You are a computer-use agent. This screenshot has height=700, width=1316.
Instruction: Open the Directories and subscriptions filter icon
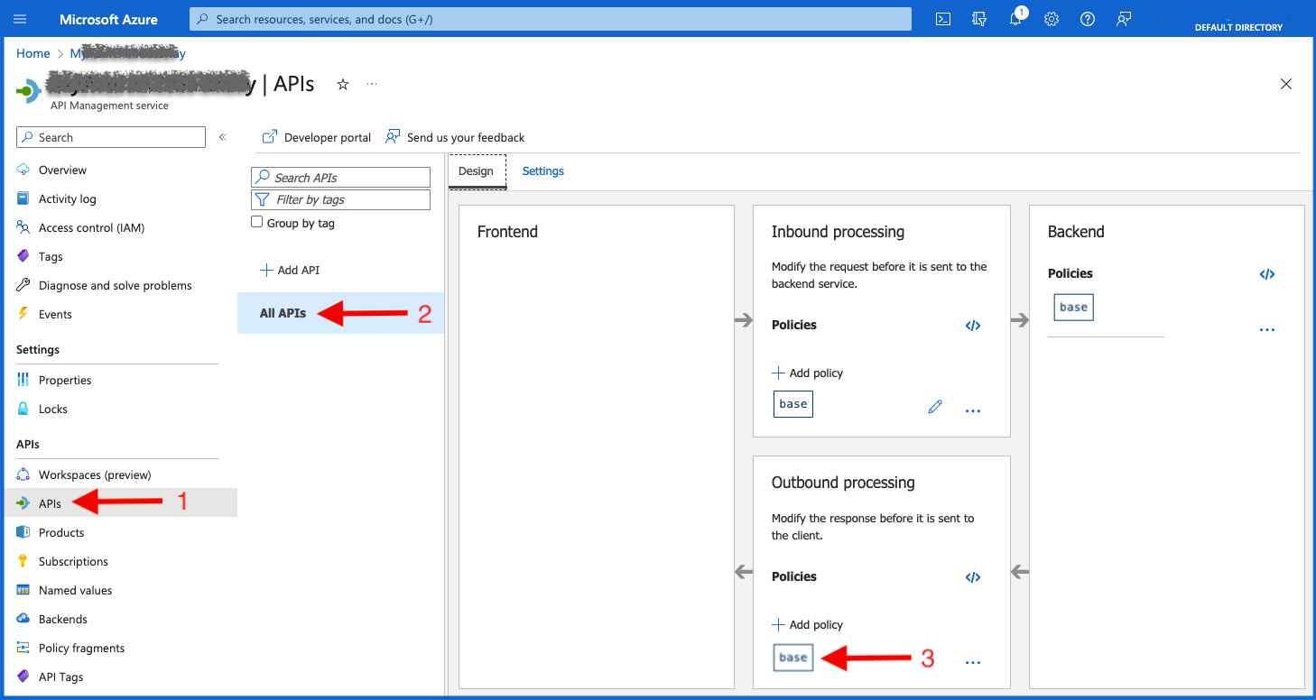[979, 19]
